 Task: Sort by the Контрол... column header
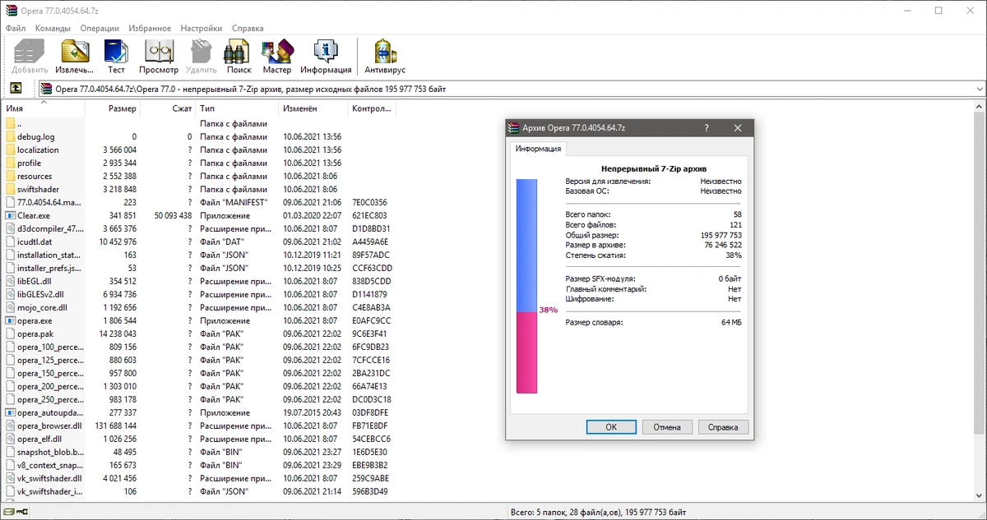[x=370, y=108]
